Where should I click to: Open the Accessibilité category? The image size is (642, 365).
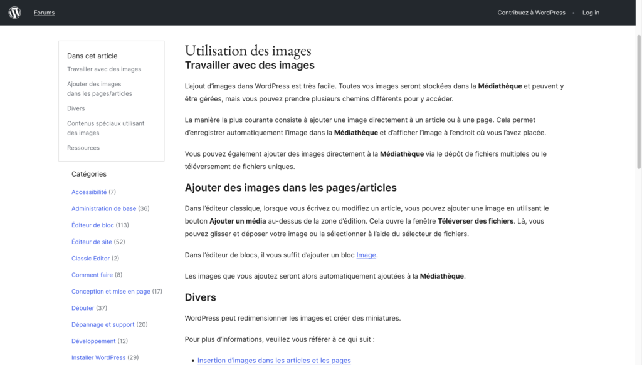[x=89, y=192]
